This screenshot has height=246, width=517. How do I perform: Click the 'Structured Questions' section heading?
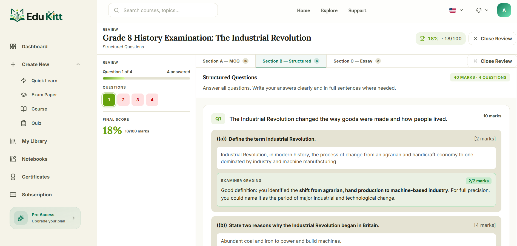click(230, 78)
